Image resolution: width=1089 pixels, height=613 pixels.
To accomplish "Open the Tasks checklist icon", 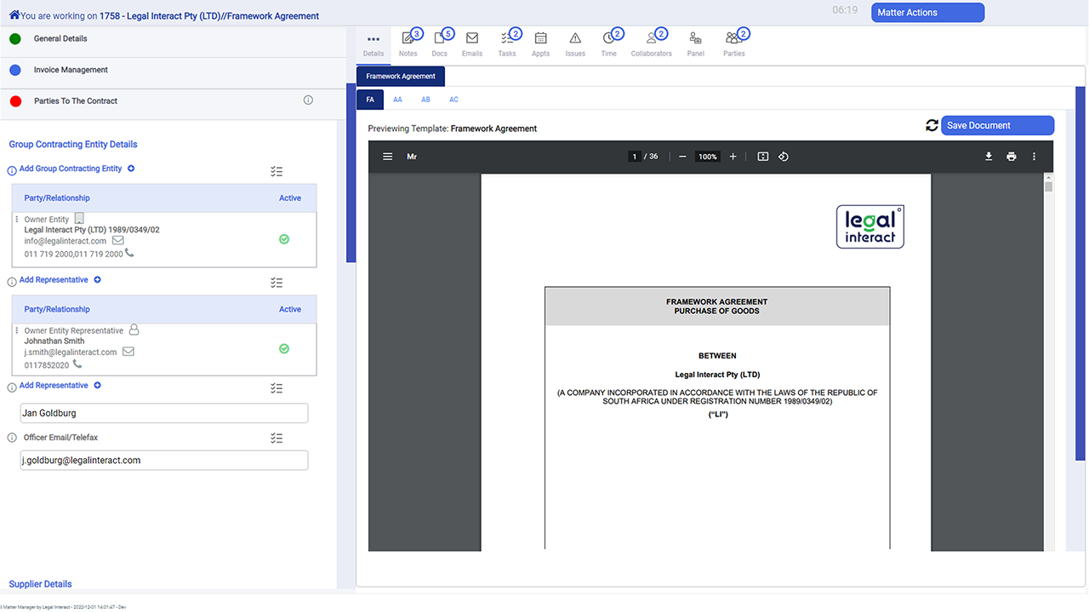I will [507, 38].
